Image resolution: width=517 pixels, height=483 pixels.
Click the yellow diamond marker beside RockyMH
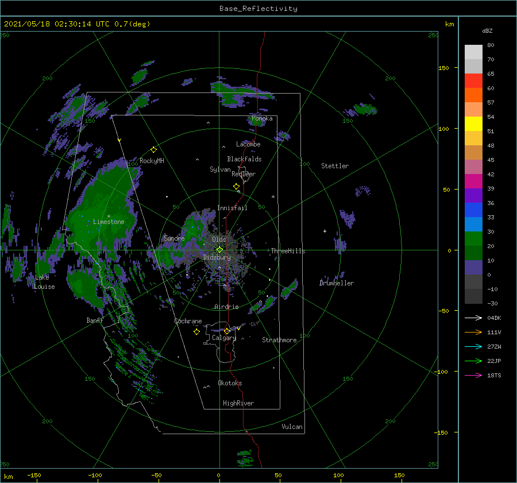(153, 150)
